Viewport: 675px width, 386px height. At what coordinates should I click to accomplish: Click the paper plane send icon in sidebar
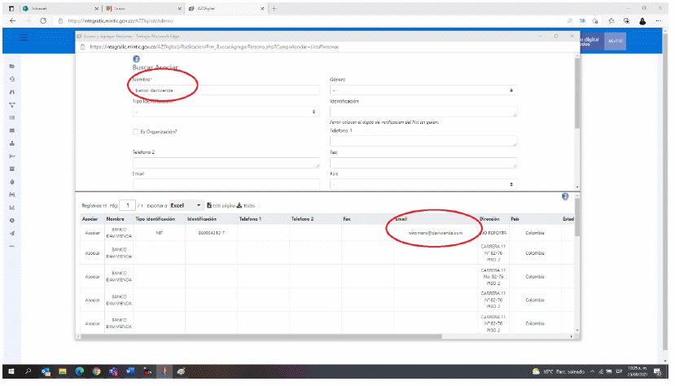coord(12,233)
